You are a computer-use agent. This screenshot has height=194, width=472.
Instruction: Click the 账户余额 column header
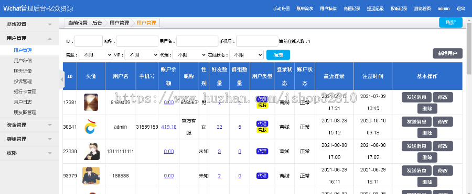click(x=168, y=76)
